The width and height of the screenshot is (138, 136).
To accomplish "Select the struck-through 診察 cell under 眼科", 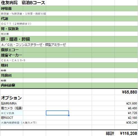I will 12,70.
